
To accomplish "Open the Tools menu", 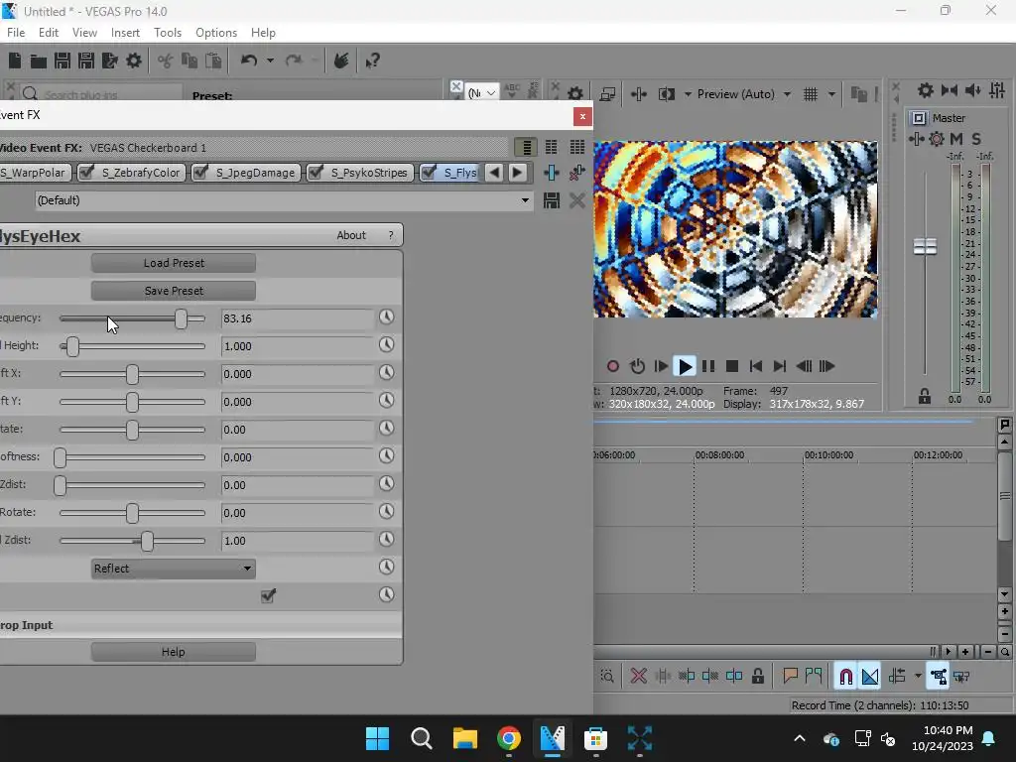I will (x=167, y=33).
